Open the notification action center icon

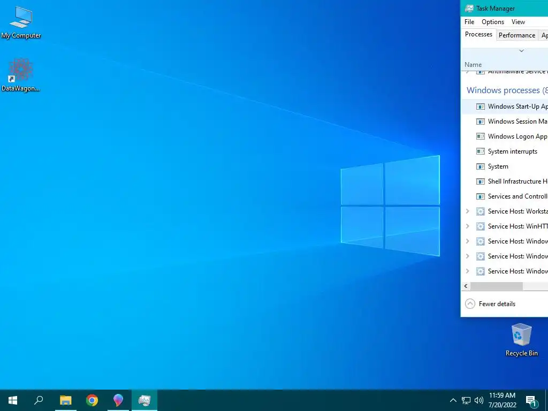[531, 401]
